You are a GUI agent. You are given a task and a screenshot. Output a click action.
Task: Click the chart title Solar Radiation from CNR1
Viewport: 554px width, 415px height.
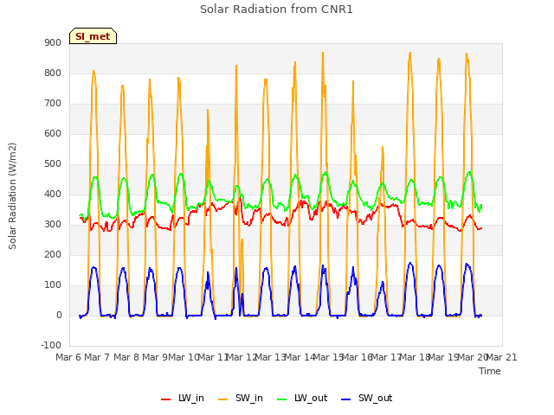point(276,10)
